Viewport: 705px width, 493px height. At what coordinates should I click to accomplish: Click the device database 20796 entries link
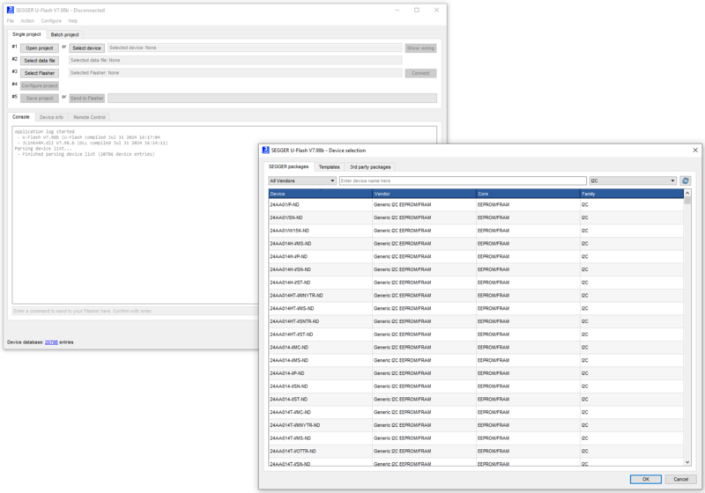click(51, 341)
